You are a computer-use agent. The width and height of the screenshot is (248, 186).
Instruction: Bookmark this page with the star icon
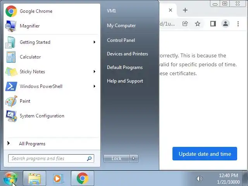198,24
